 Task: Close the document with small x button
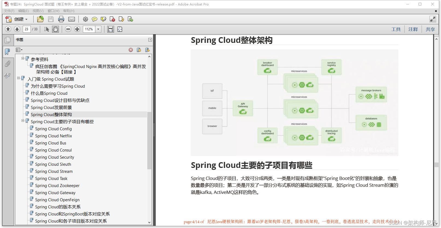436,11
